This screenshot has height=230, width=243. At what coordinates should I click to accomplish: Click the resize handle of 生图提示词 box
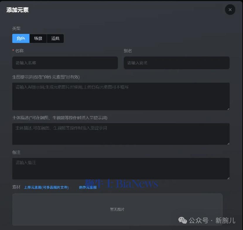(228, 109)
